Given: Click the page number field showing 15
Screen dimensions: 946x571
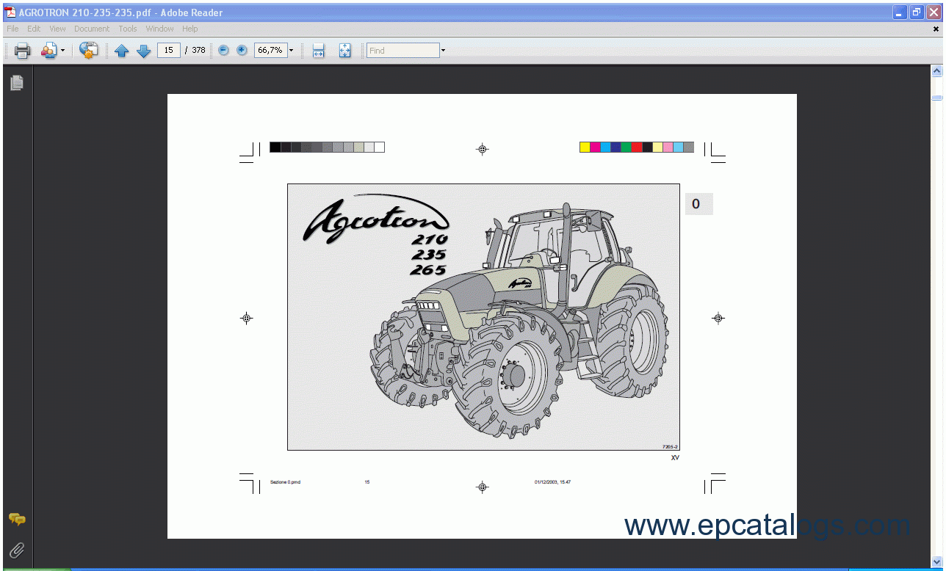Looking at the screenshot, I should click(169, 50).
